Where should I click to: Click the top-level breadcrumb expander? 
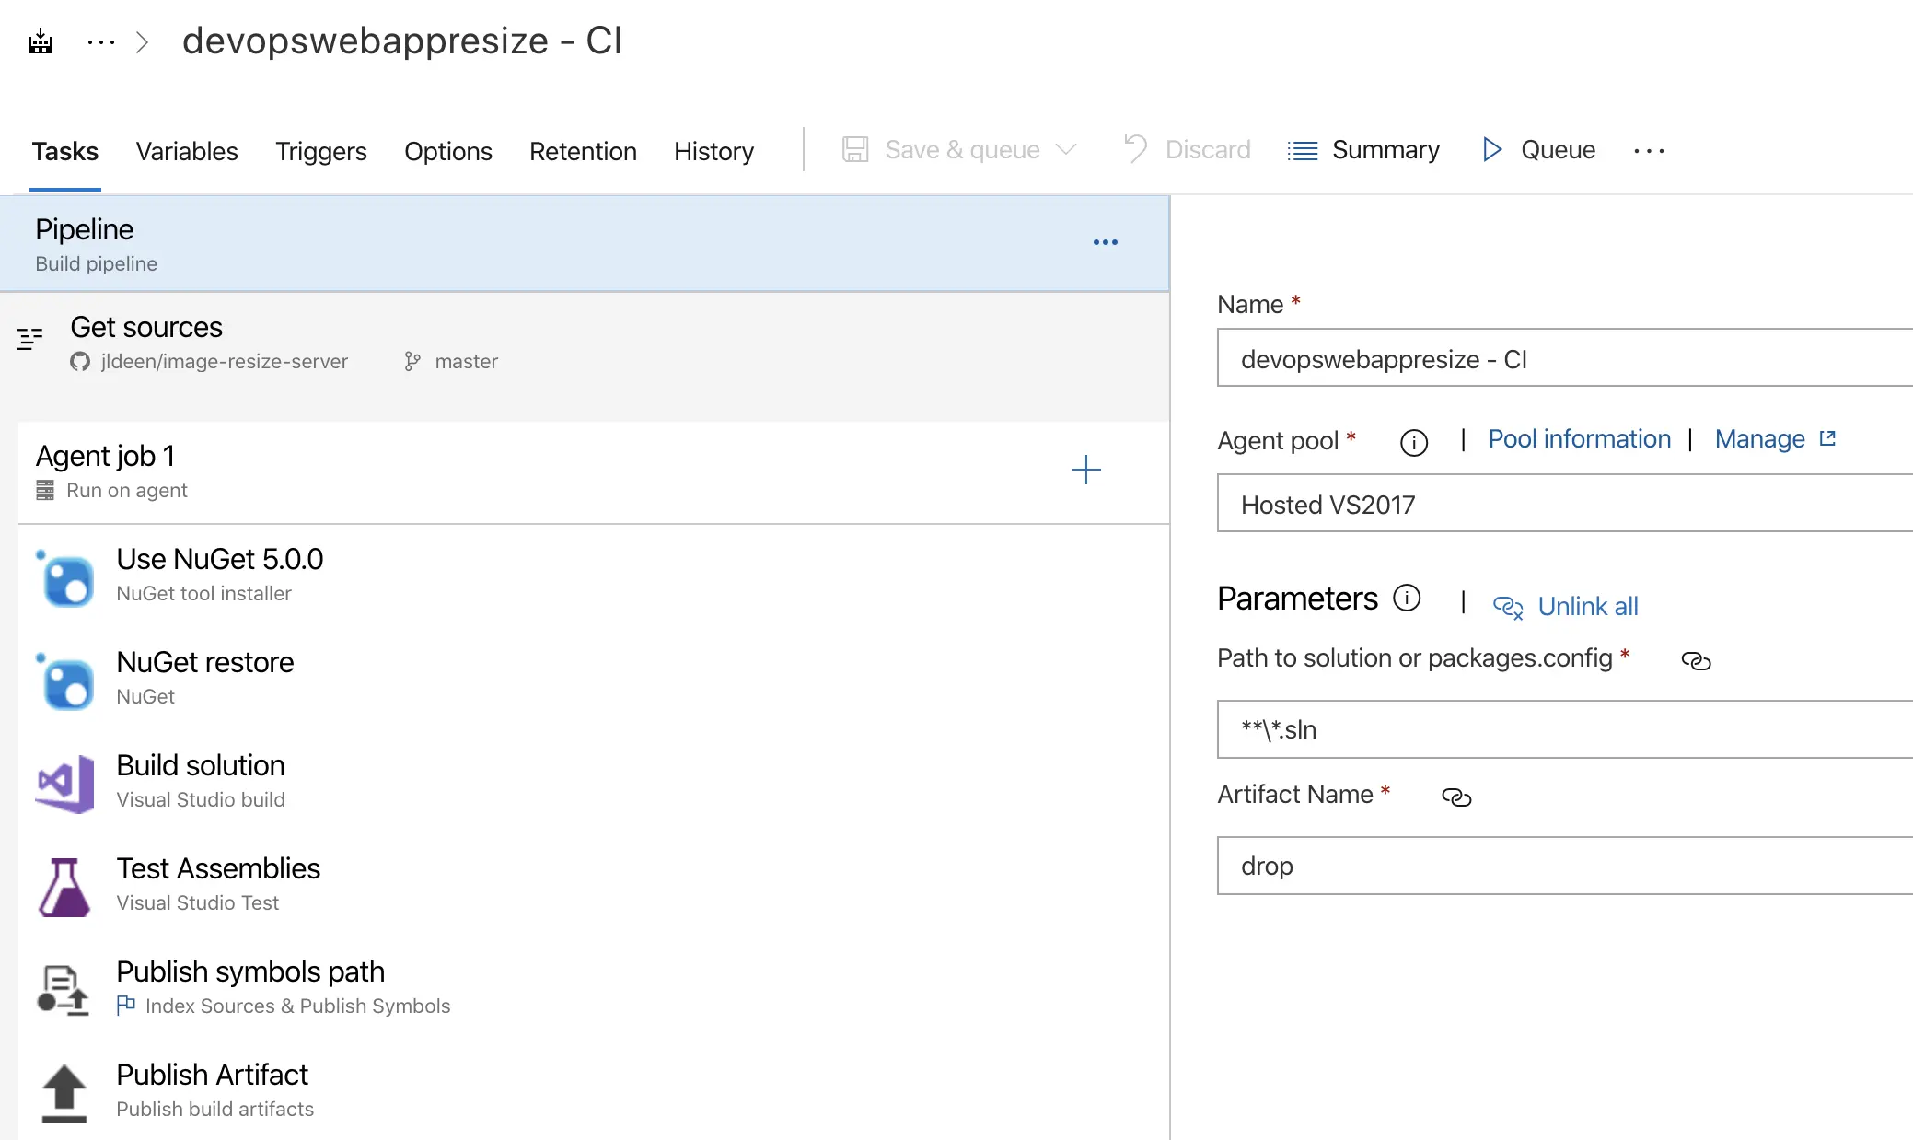click(103, 38)
